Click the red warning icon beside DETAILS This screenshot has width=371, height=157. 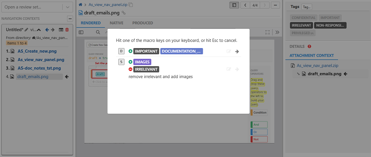(310, 46)
